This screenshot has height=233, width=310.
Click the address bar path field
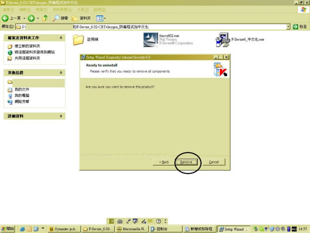151,27
